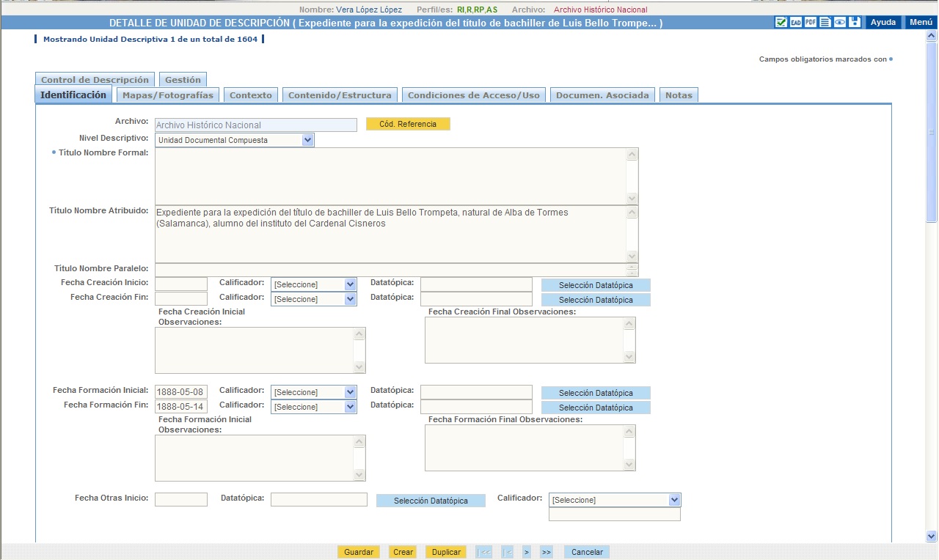Viewport: 939px width, 560px height.
Task: Click the Fecha Creación Inicio input field
Action: [181, 284]
